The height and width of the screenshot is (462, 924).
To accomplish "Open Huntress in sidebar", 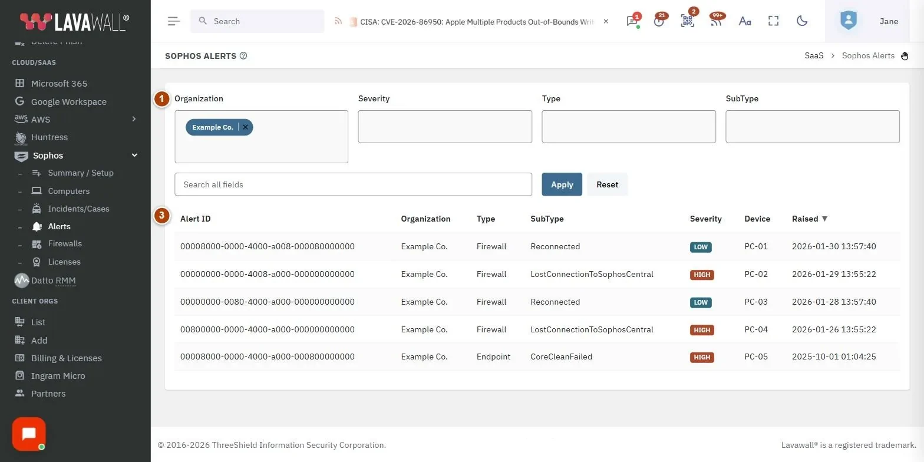I will point(49,137).
